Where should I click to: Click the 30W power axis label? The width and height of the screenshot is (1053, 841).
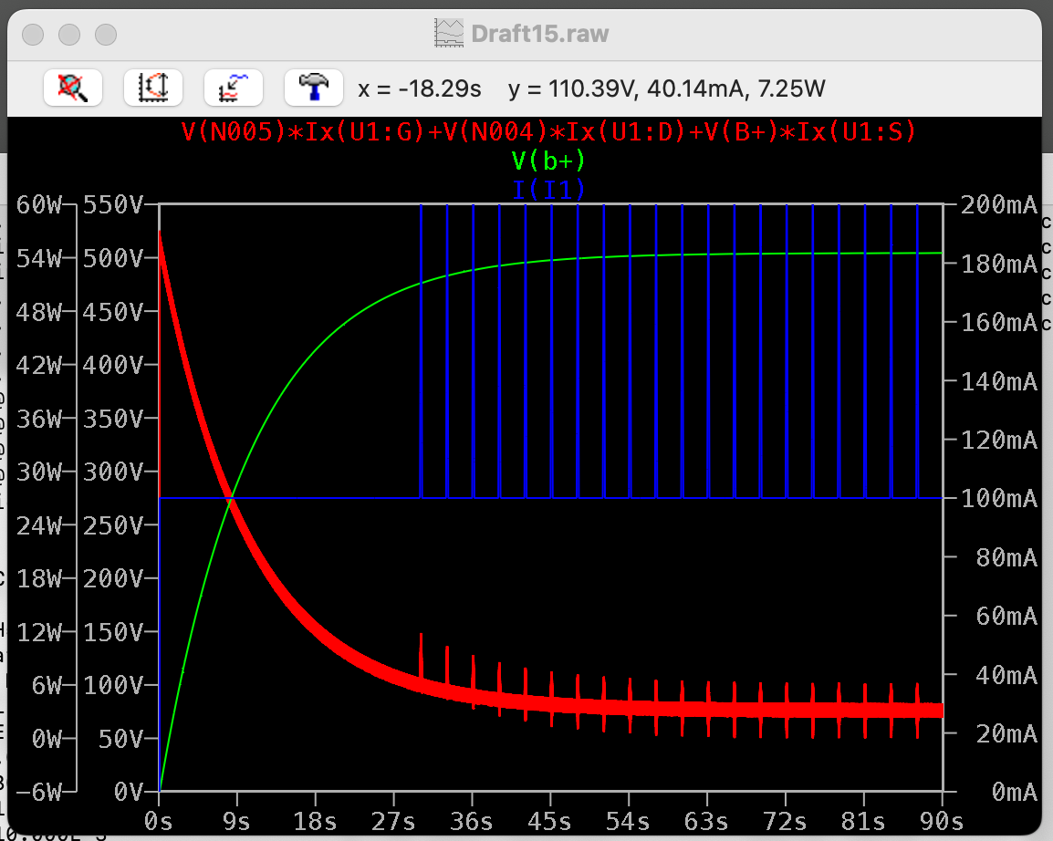coord(39,472)
